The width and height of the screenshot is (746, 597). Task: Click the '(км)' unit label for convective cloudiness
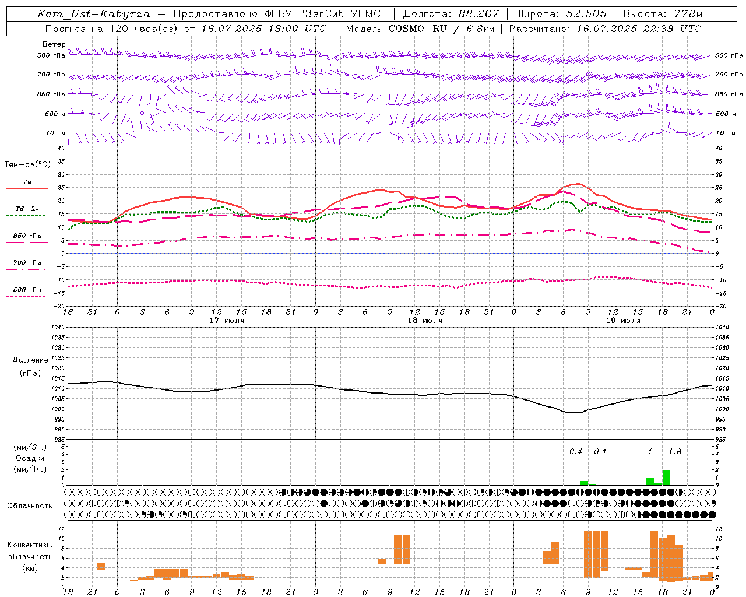point(30,568)
